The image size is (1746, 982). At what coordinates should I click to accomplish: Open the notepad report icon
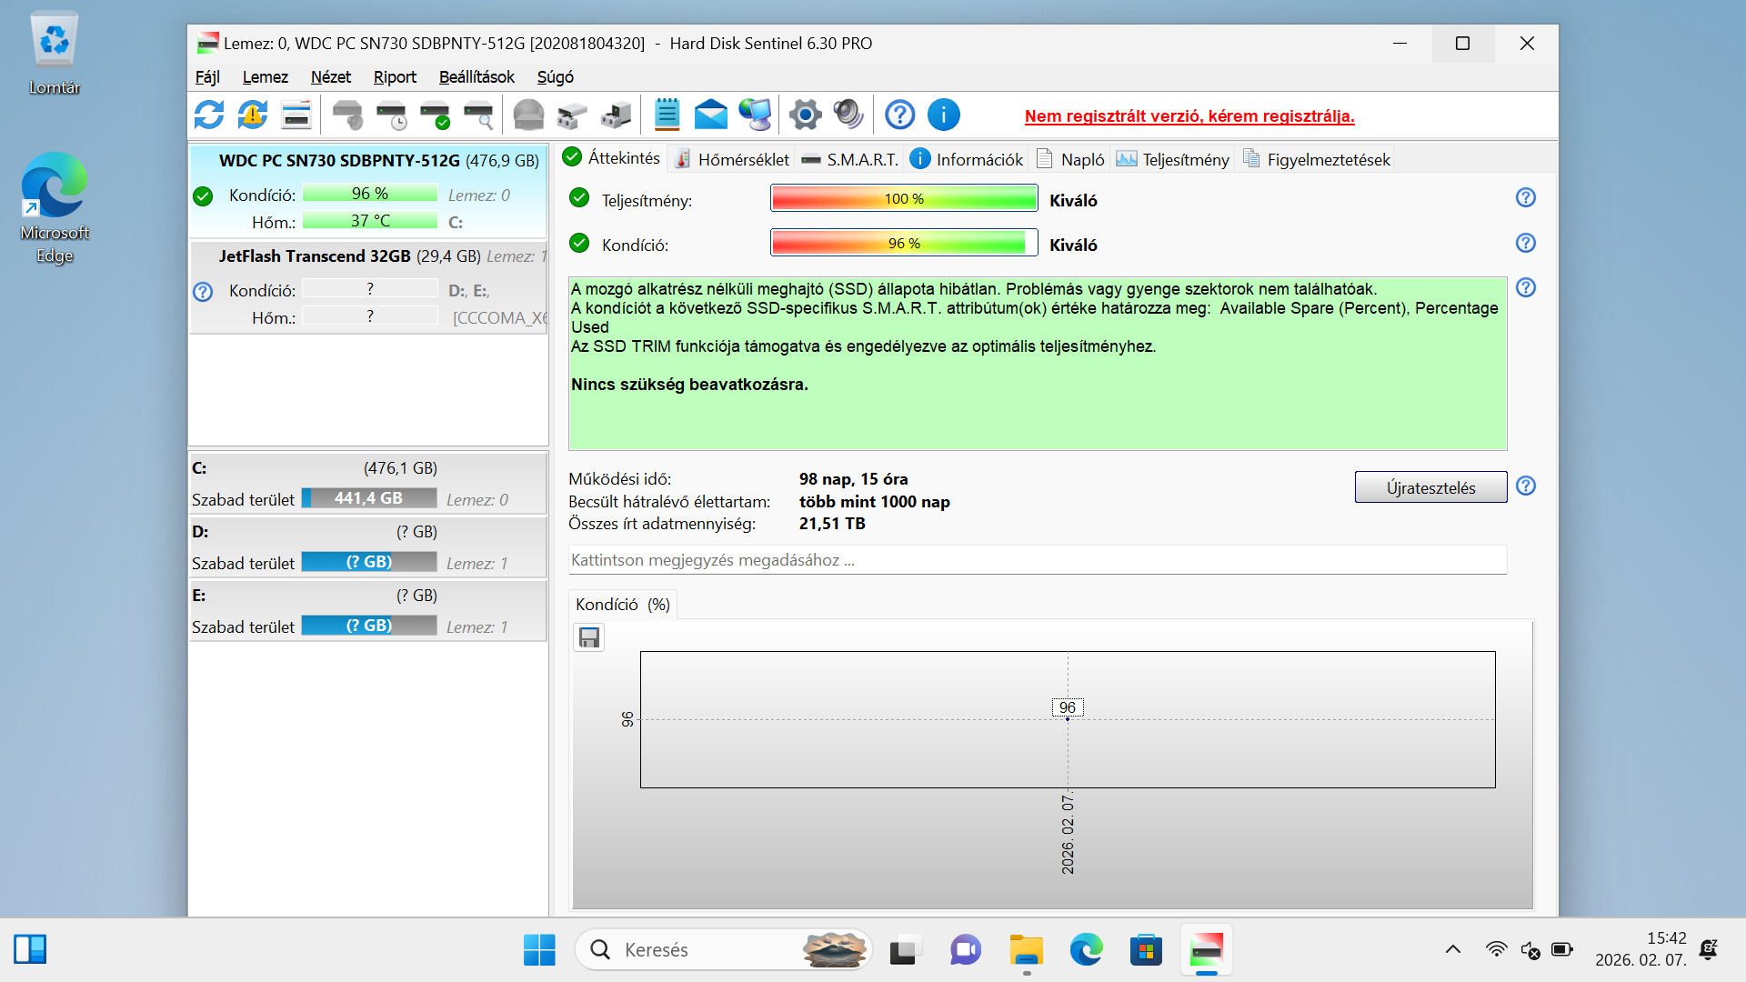coord(667,115)
